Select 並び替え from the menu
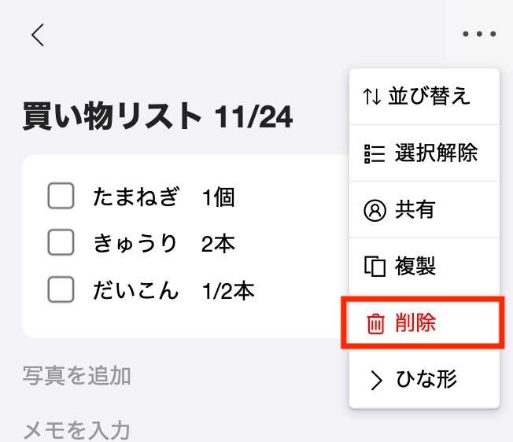This screenshot has width=513, height=442. [424, 97]
